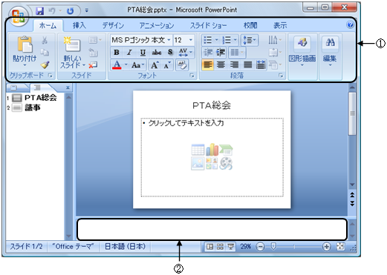Toggle Underline formatting

[143, 52]
